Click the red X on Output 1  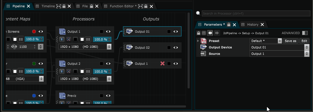pos(163,64)
